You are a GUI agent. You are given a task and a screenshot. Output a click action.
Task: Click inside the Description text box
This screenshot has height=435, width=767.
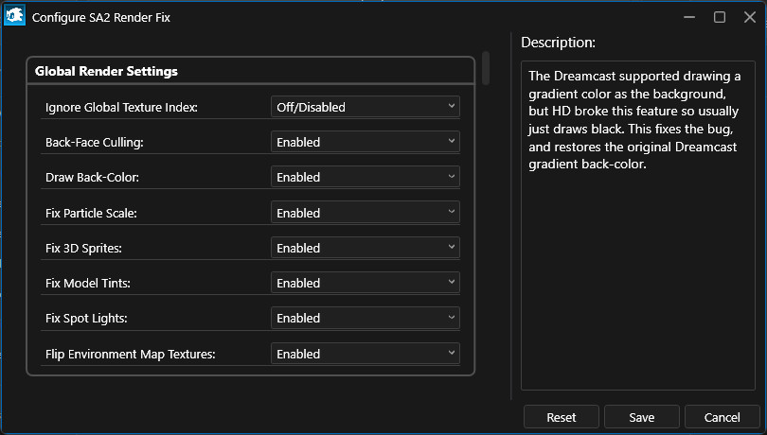click(x=637, y=284)
